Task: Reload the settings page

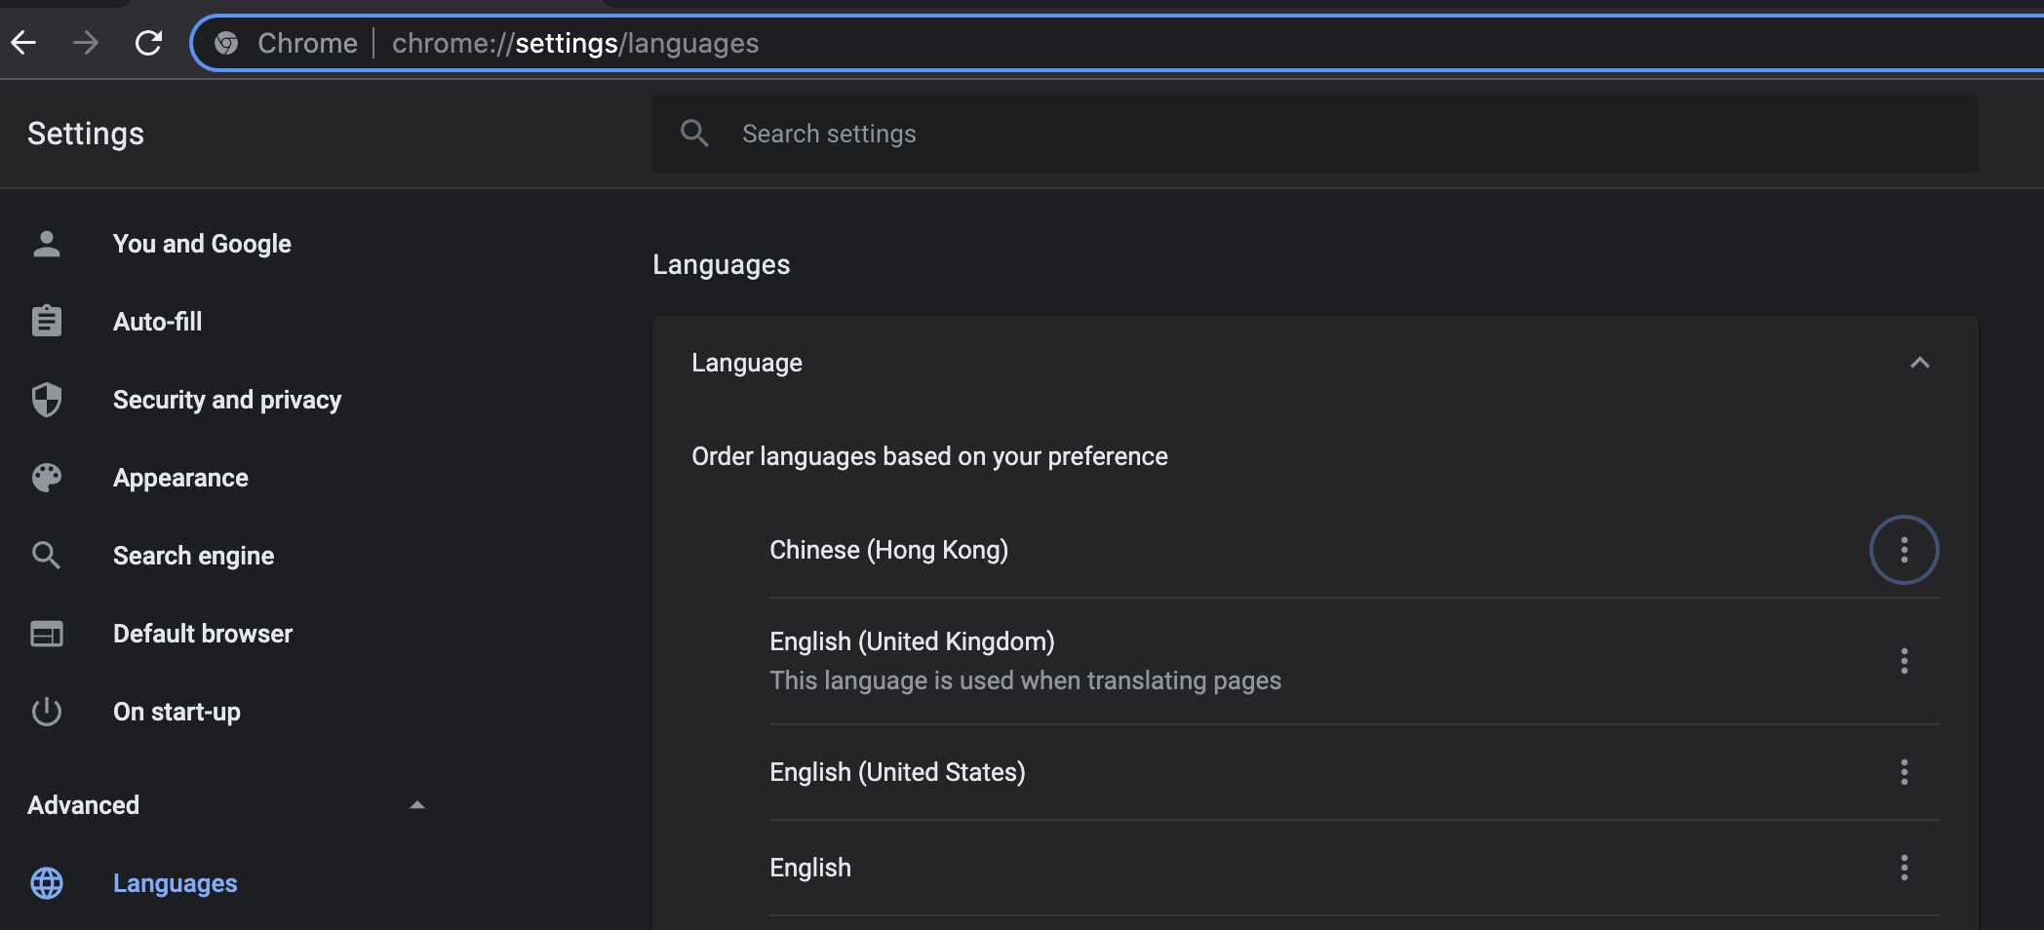Action: (x=148, y=43)
